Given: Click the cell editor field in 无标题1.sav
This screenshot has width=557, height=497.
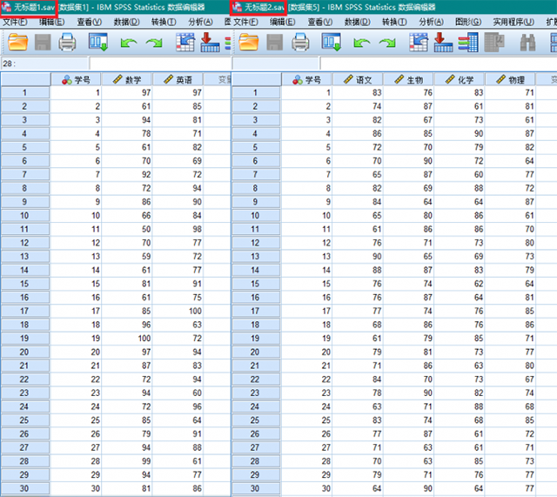Looking at the screenshot, I should pos(160,64).
